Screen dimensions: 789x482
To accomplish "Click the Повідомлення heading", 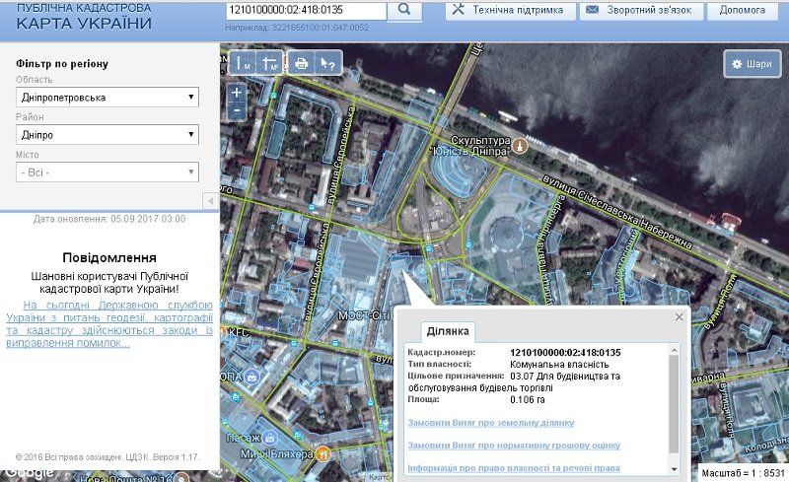I will point(109,257).
